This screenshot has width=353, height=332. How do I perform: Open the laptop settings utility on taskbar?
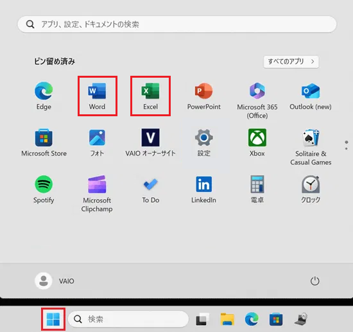point(301,319)
